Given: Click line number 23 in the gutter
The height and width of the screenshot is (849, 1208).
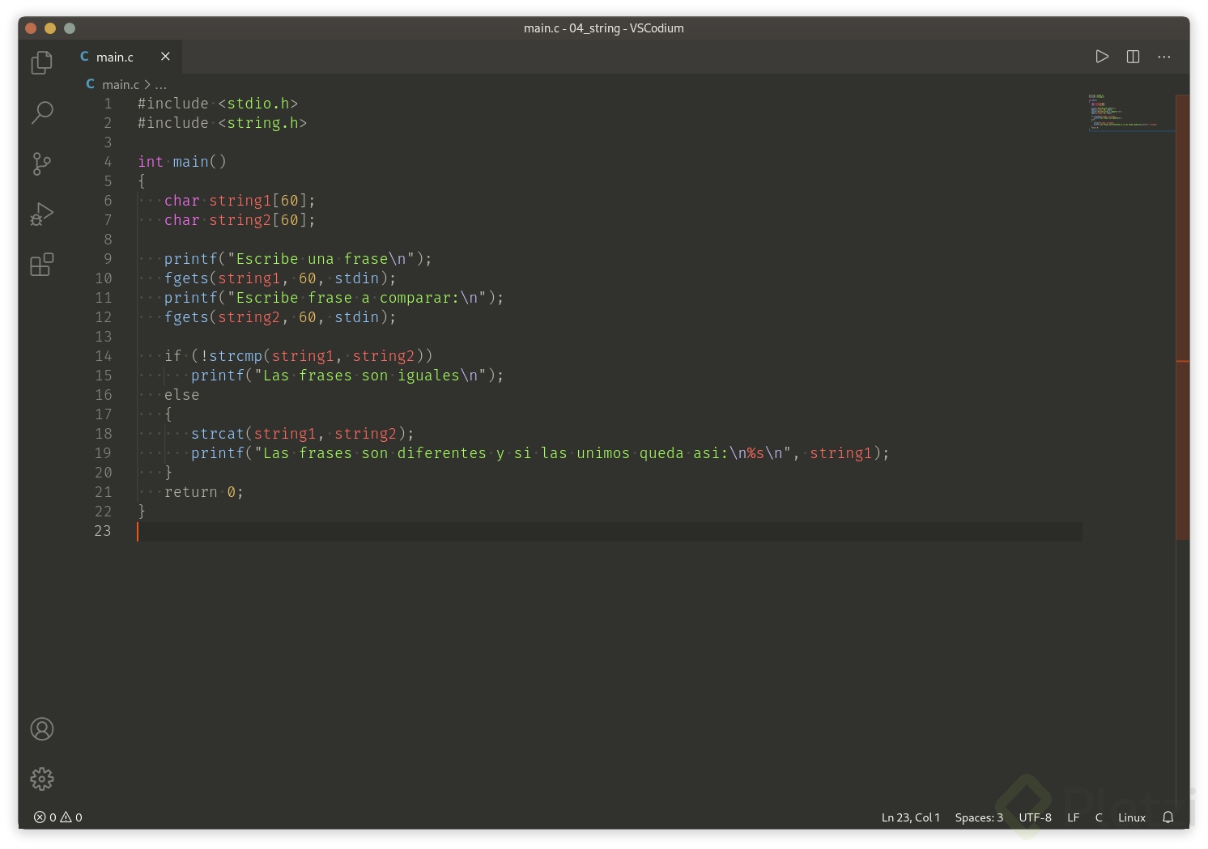Looking at the screenshot, I should point(103,531).
